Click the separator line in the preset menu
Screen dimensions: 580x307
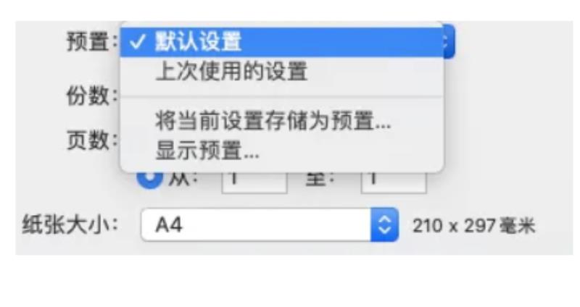pos(282,97)
